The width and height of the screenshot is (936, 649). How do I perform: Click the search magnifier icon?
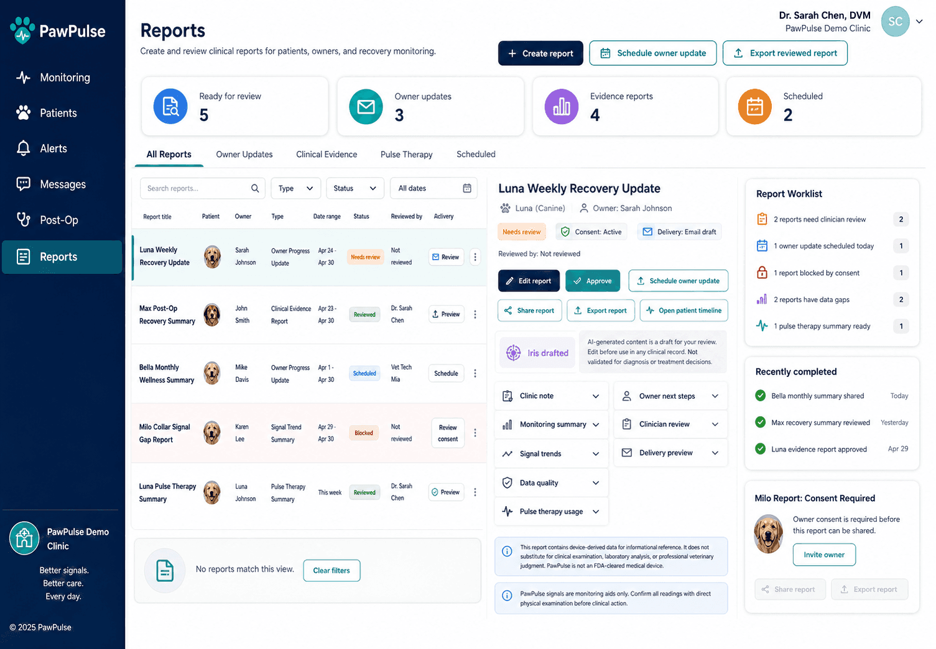[255, 188]
